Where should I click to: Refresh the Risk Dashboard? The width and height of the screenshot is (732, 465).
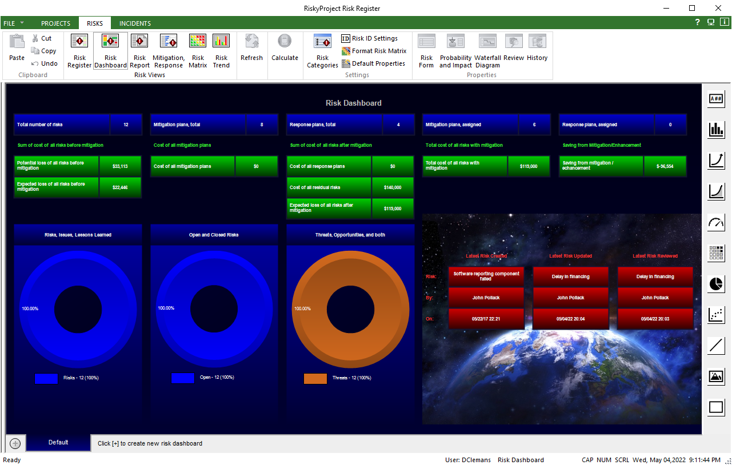251,50
